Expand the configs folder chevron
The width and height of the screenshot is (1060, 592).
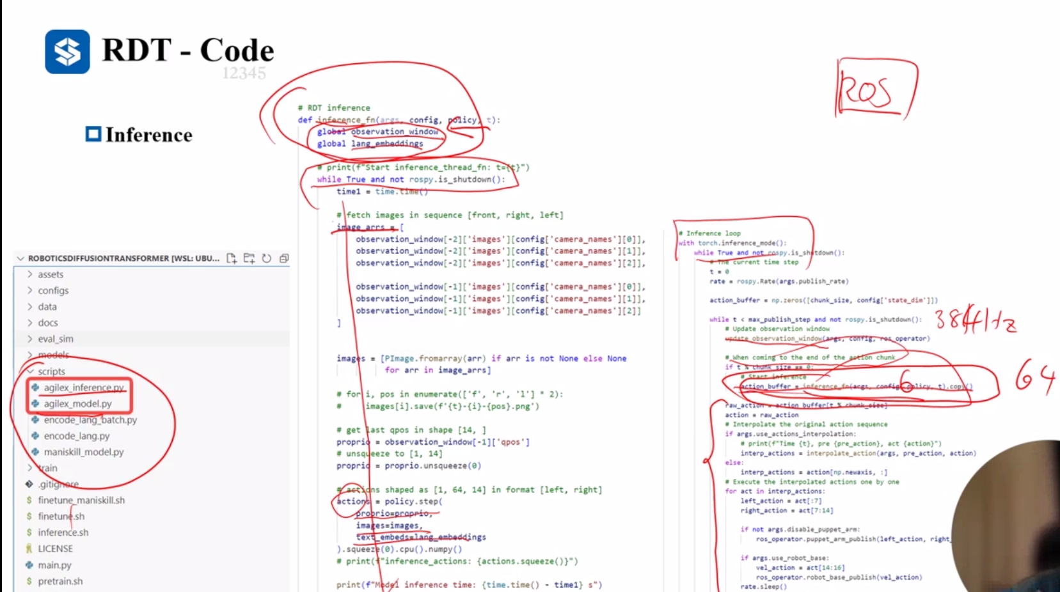pos(29,290)
